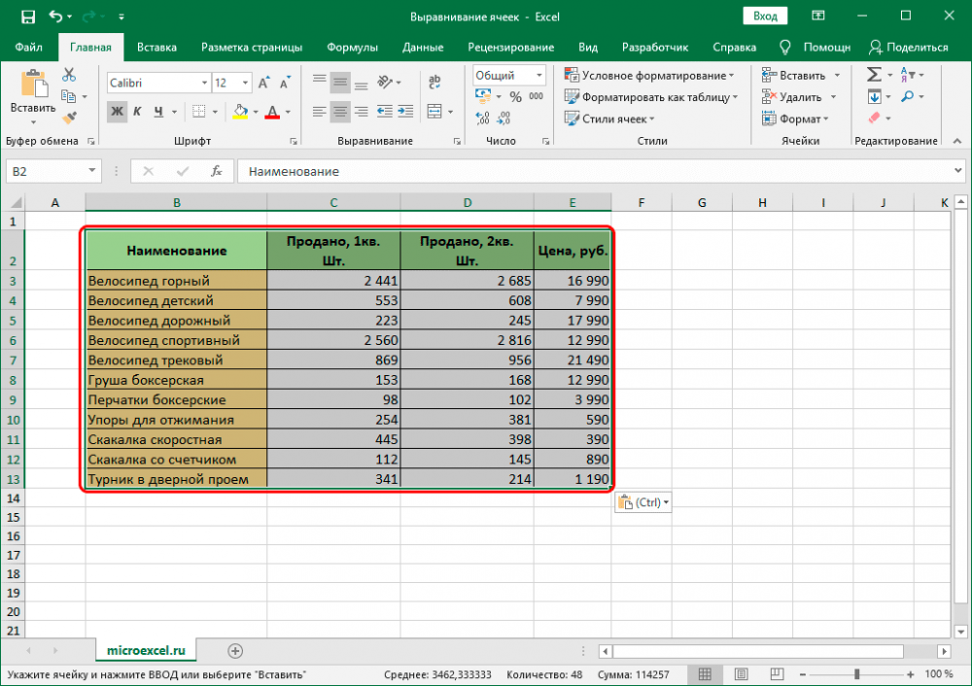
Task: Open Fill down icon in Editing
Action: pos(874,96)
